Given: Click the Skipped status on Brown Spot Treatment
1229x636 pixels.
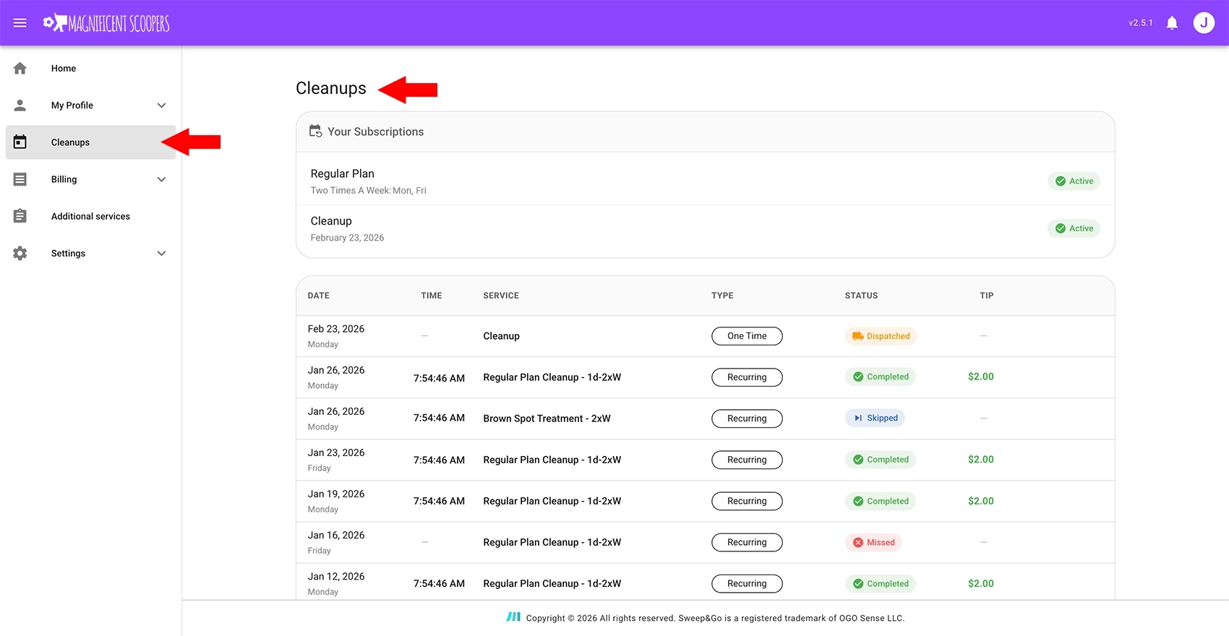Looking at the screenshot, I should point(875,418).
